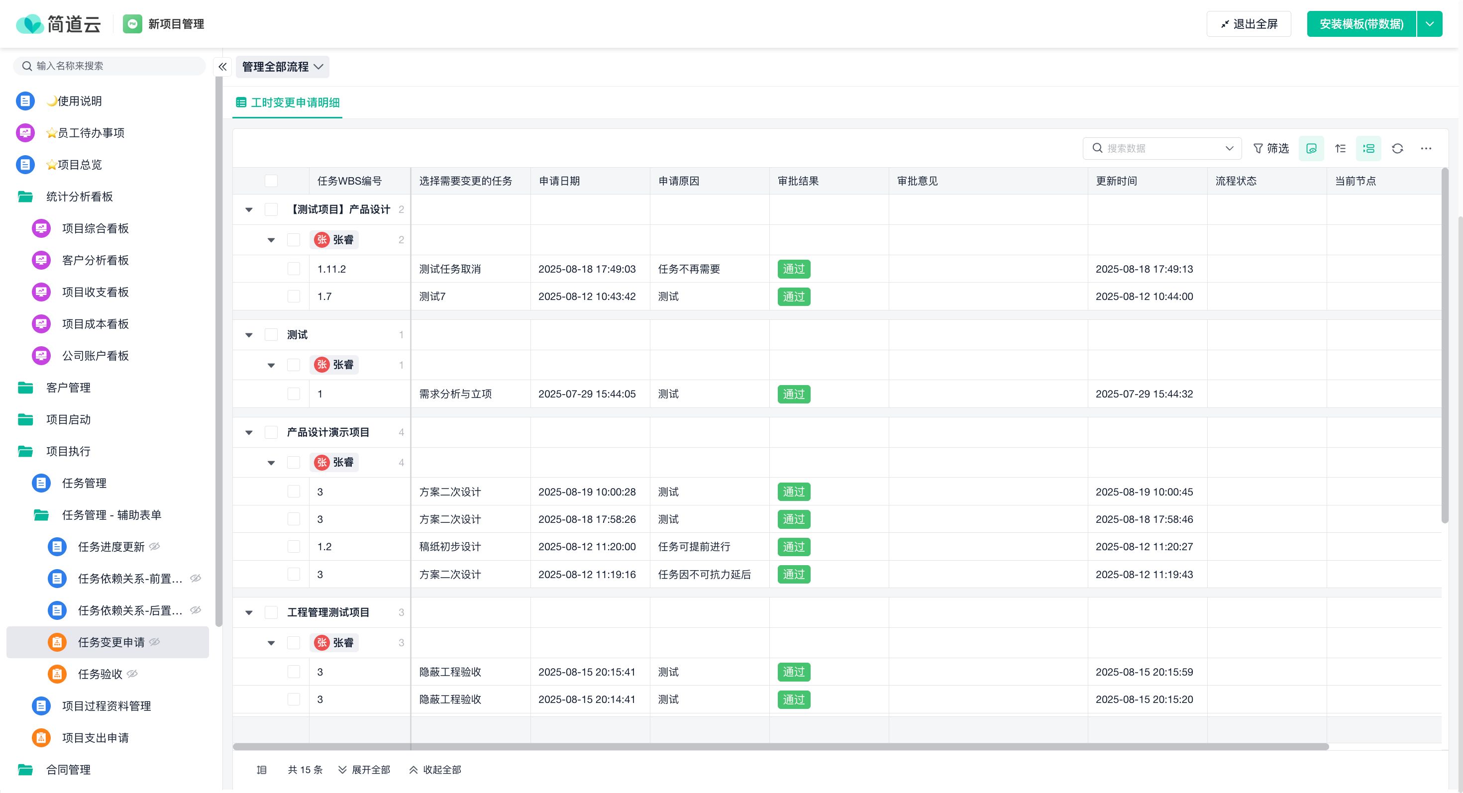Click the refresh data icon
Image resolution: width=1463 pixels, height=793 pixels.
(x=1397, y=148)
